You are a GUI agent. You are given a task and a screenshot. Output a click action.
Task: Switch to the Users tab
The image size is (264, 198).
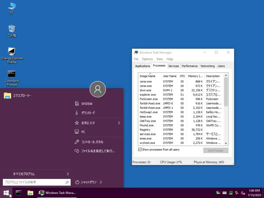click(221, 66)
